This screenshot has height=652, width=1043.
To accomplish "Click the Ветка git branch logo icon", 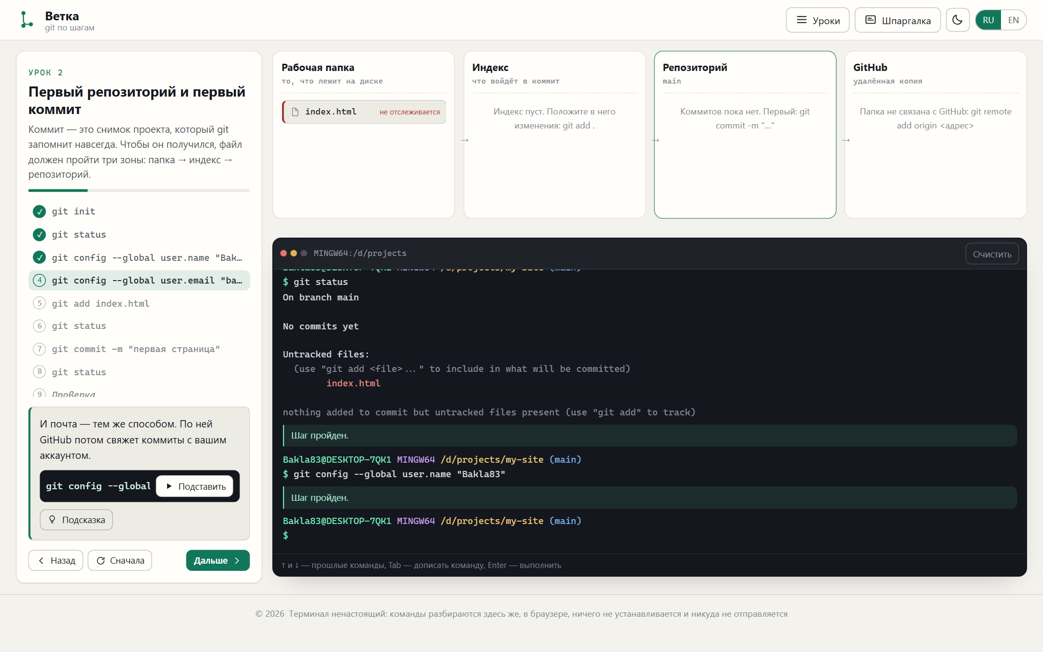I will (x=27, y=20).
